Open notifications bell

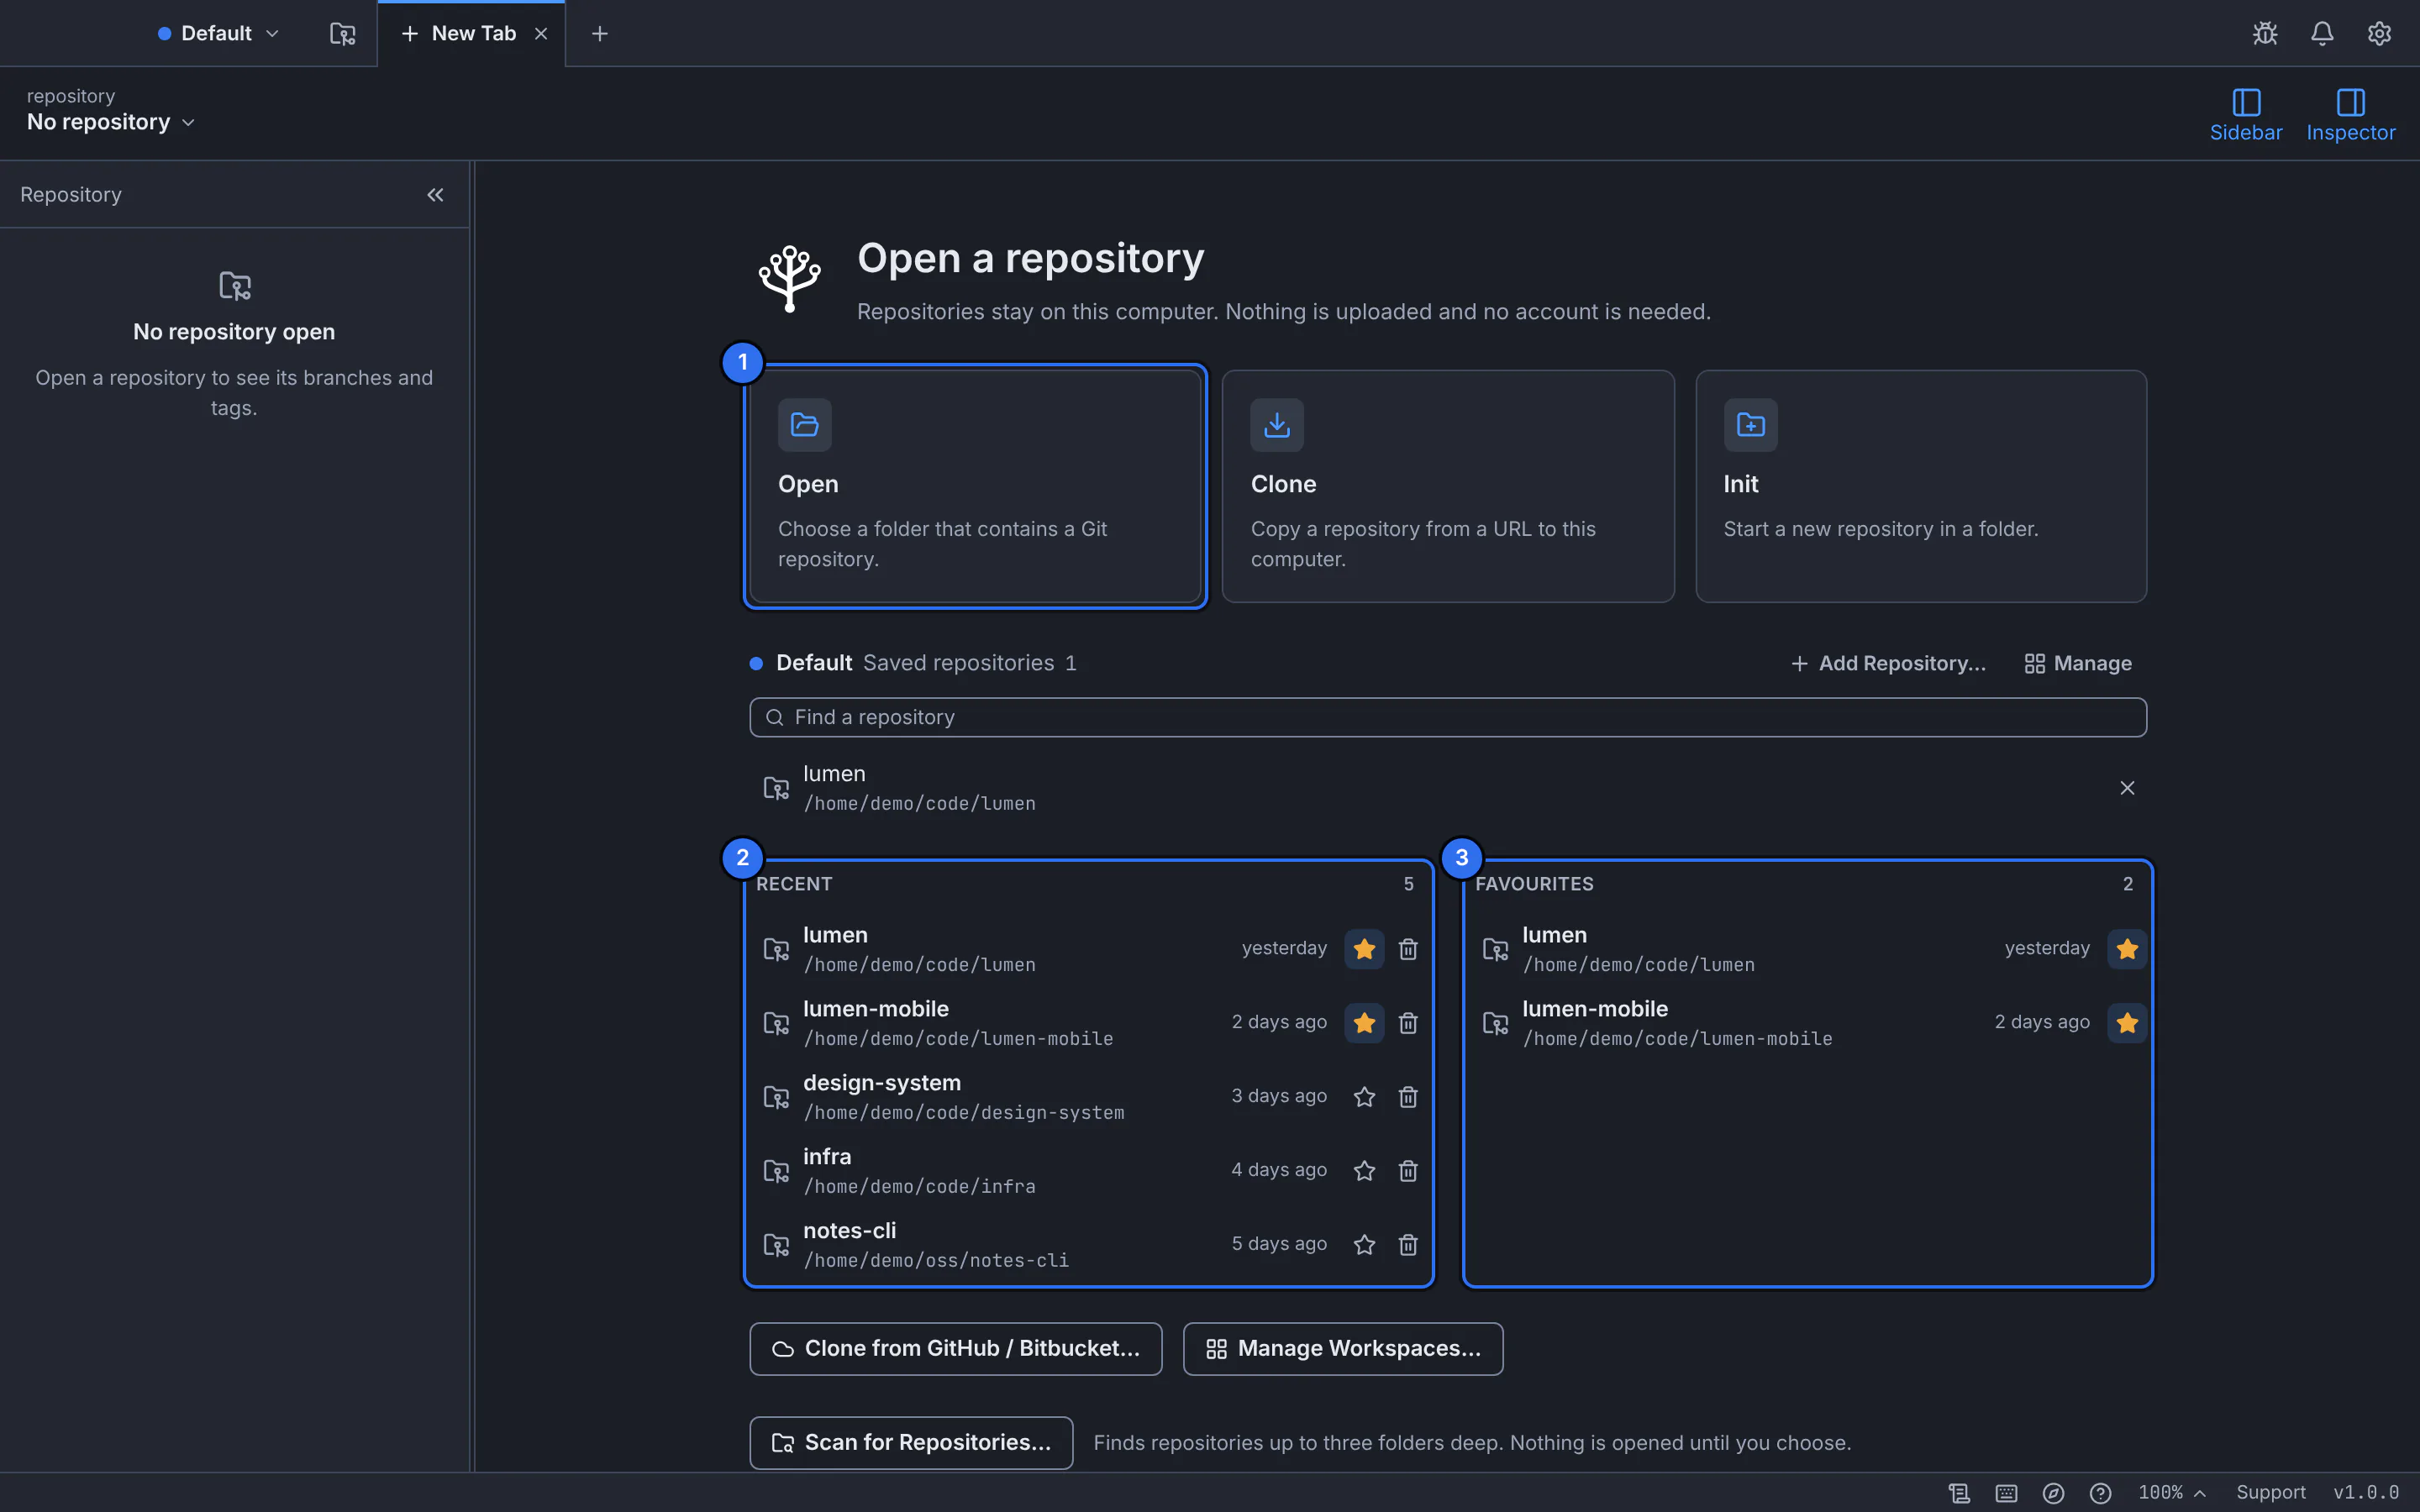[x=2322, y=33]
